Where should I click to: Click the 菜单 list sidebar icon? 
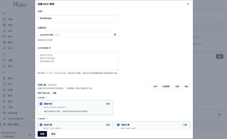(4, 66)
